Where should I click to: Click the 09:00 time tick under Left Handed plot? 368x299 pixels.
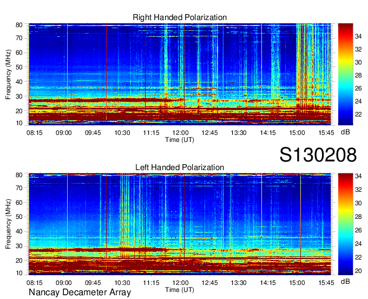coord(64,283)
